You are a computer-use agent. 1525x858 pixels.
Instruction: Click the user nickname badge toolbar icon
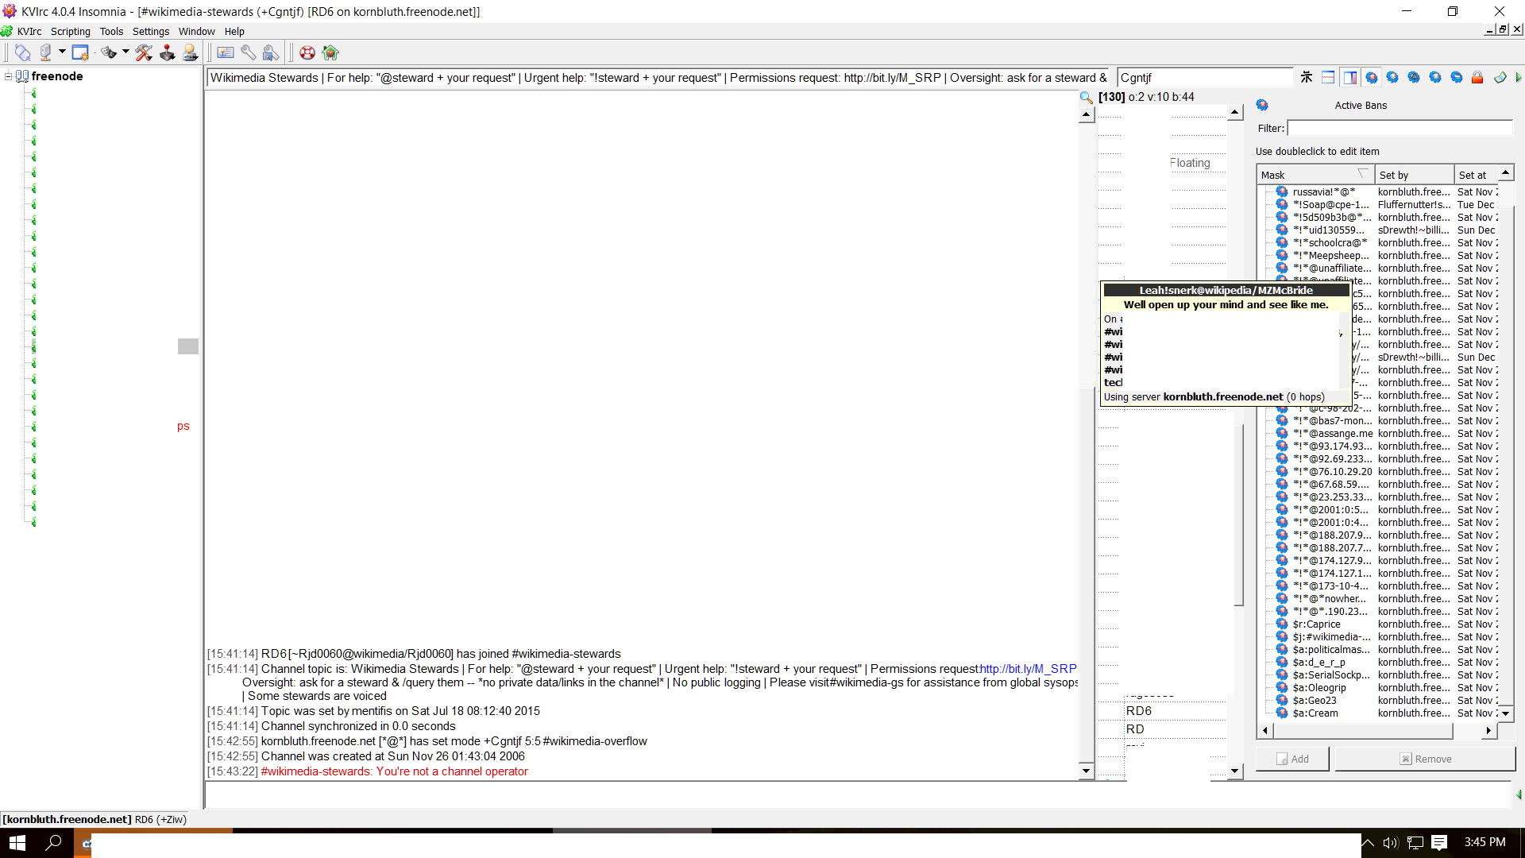coord(190,52)
